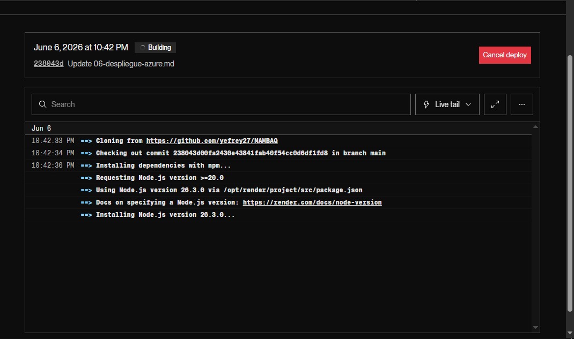
Task: Click the "Jun 6" date header
Action: [41, 128]
